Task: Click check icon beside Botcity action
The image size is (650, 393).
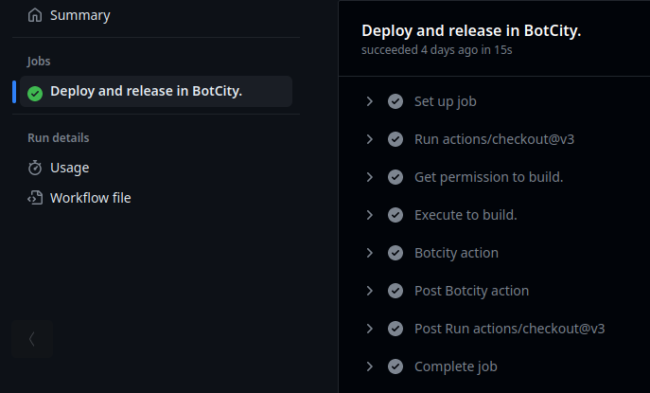Action: pyautogui.click(x=395, y=253)
